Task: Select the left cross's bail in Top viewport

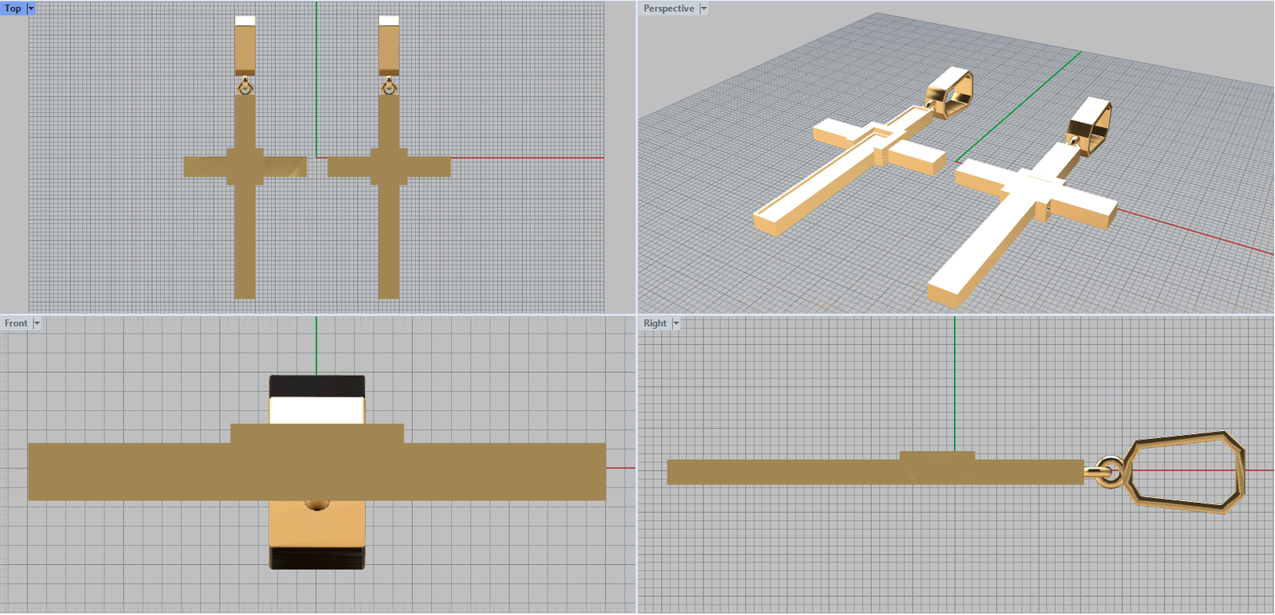Action: (x=245, y=49)
